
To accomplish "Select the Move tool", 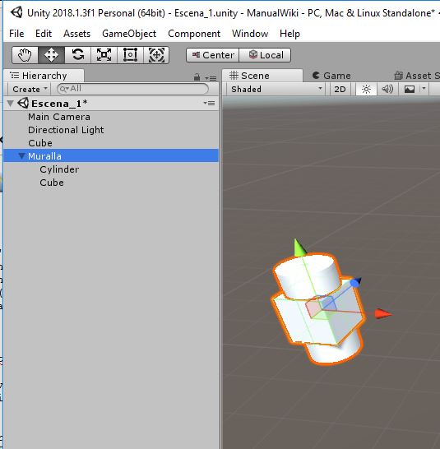I will point(51,55).
